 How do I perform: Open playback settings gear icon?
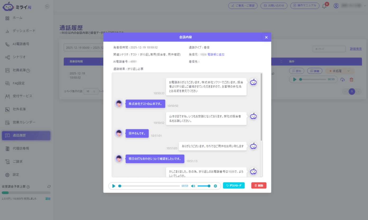tap(215, 186)
